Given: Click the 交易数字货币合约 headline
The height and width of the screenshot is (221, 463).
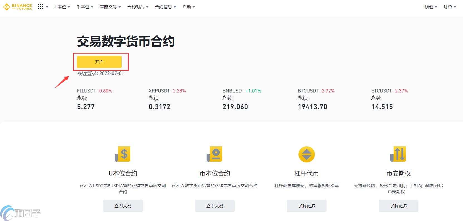Looking at the screenshot, I should 126,42.
